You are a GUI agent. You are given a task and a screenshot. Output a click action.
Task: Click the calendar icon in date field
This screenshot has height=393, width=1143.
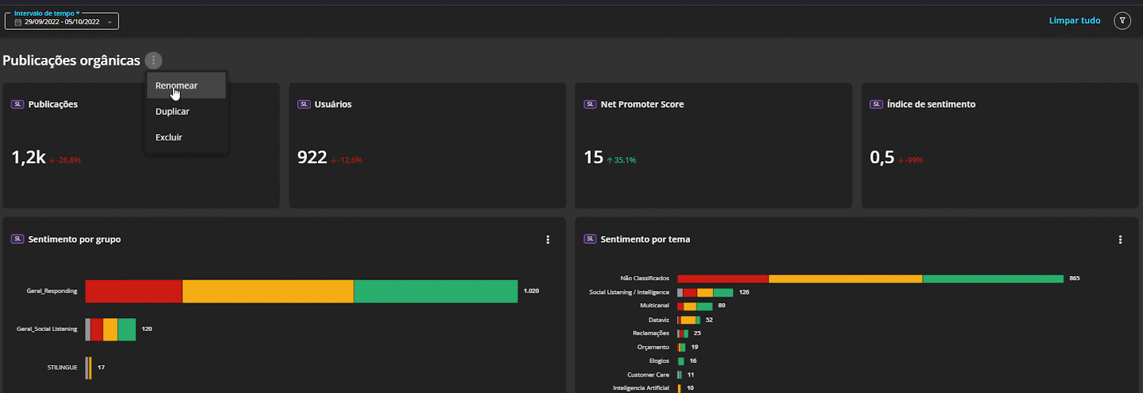coord(19,22)
